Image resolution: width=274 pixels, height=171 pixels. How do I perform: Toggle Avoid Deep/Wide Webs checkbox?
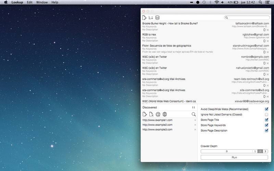click(x=266, y=109)
